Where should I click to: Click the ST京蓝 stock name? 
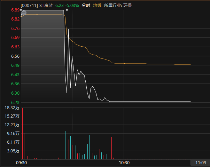pyautogui.click(x=46, y=6)
